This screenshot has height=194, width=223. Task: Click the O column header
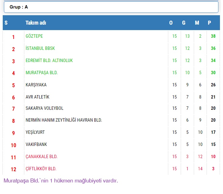[171, 23]
